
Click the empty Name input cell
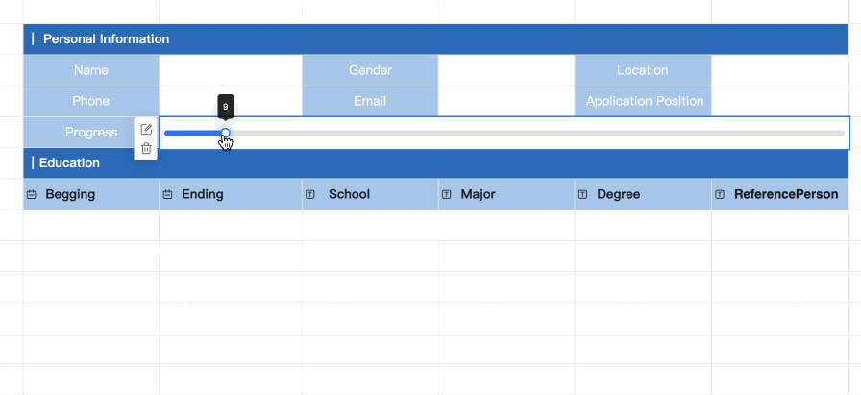pos(230,70)
